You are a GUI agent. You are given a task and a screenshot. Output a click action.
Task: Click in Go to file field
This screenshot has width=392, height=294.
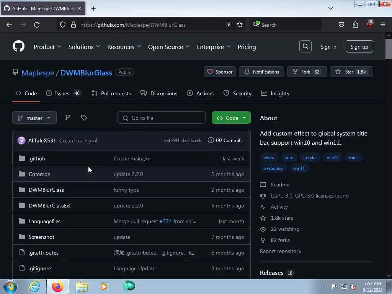point(162,118)
